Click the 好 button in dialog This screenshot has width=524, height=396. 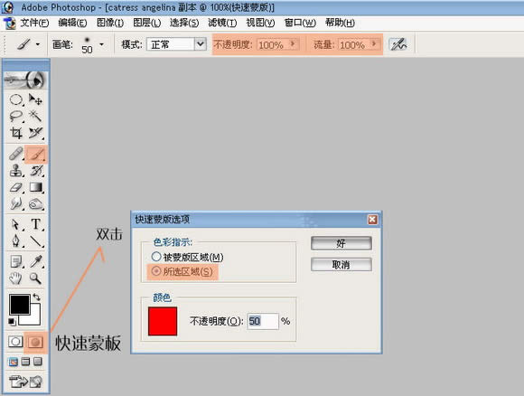coord(341,243)
